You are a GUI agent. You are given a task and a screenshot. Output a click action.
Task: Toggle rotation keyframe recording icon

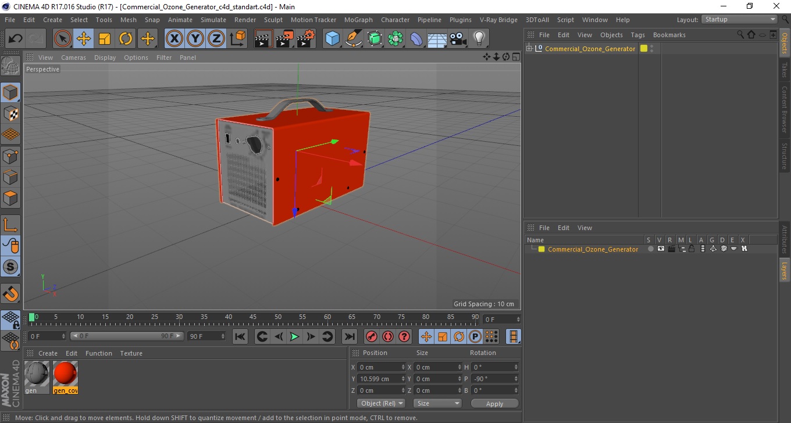pyautogui.click(x=459, y=336)
